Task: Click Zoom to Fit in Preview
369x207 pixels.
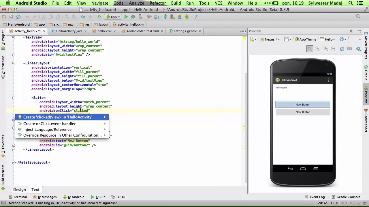Action: (310, 49)
